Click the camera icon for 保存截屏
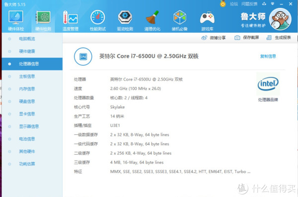Image resolution: width=298 pixels, height=197 pixels. point(237,38)
